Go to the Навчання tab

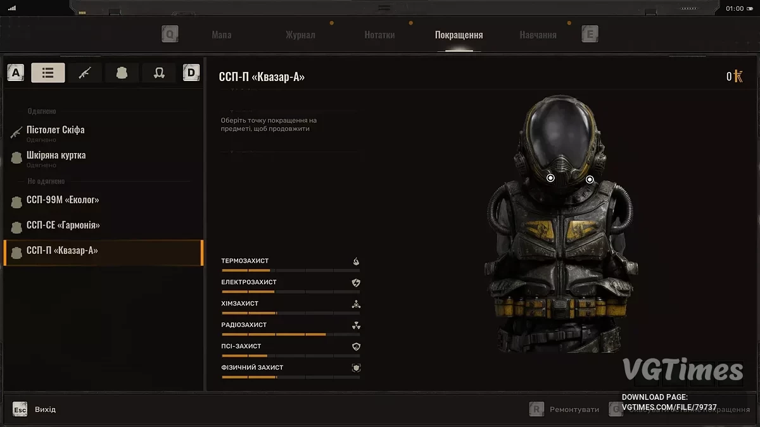[538, 35]
